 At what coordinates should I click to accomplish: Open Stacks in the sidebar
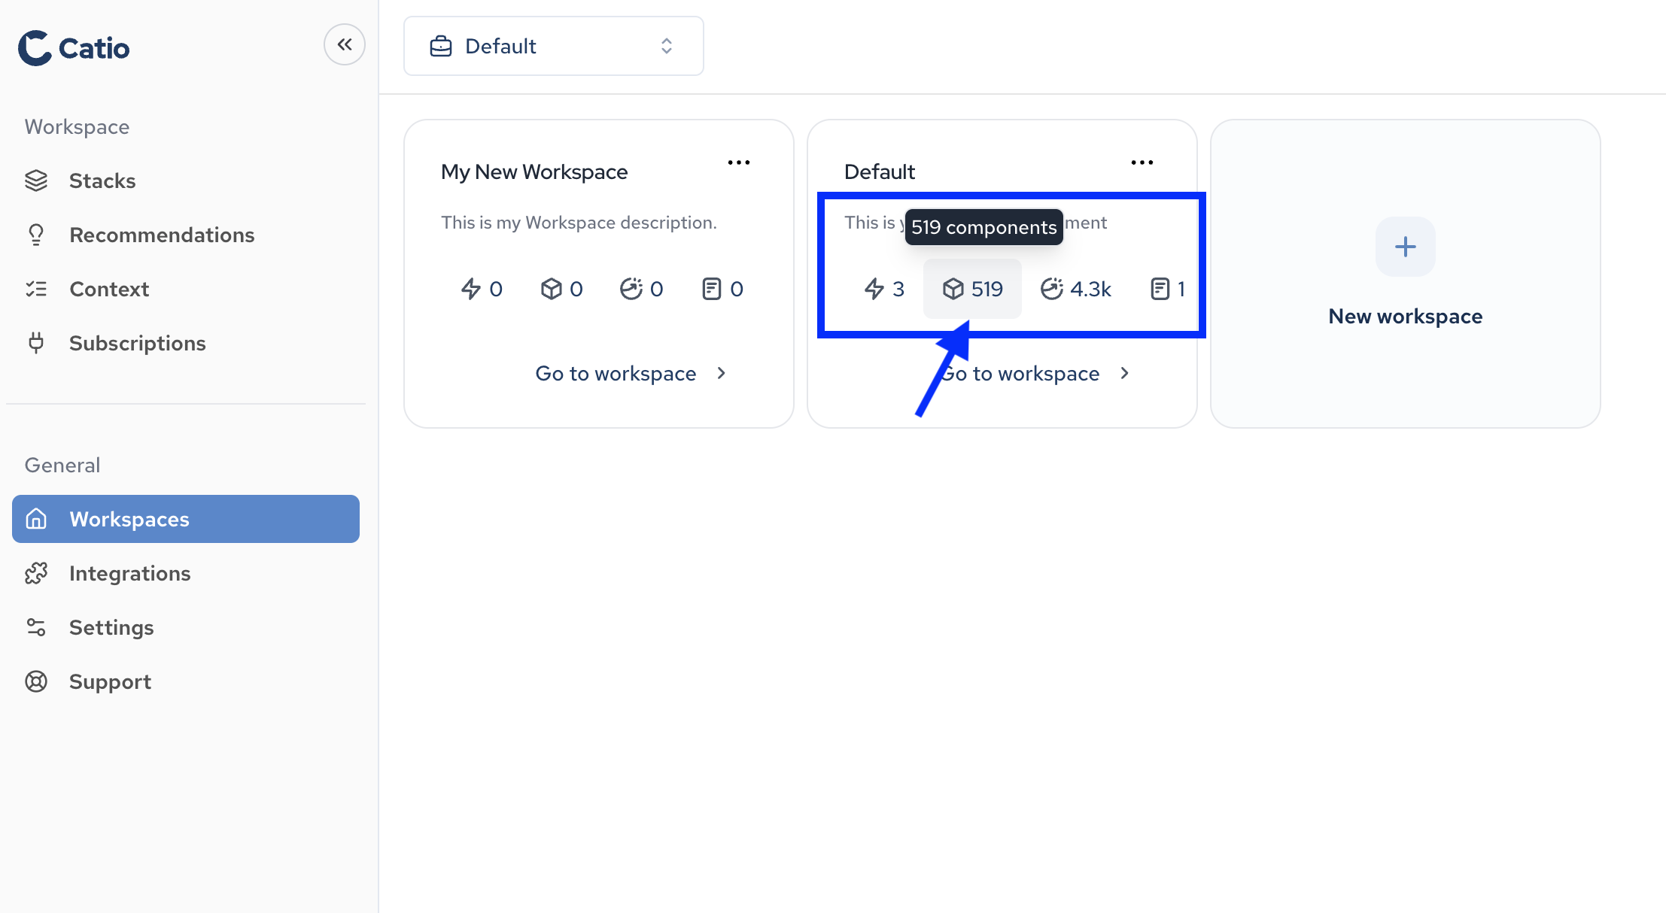click(x=102, y=180)
